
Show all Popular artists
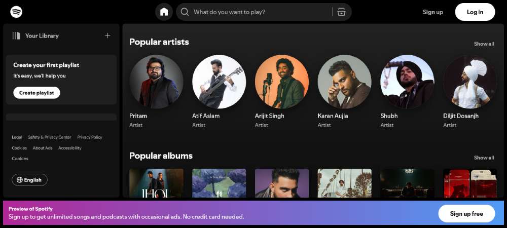pyautogui.click(x=484, y=44)
